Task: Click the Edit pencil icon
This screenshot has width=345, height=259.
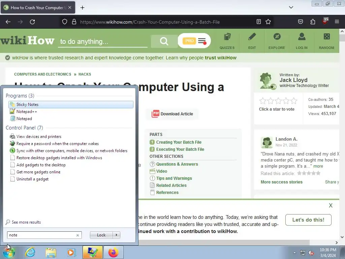Action: click(252, 41)
